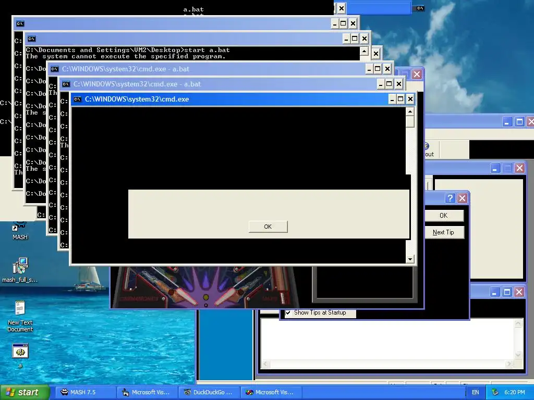Uncheck Show Tips at Startup
Image resolution: width=534 pixels, height=400 pixels.
click(x=288, y=312)
